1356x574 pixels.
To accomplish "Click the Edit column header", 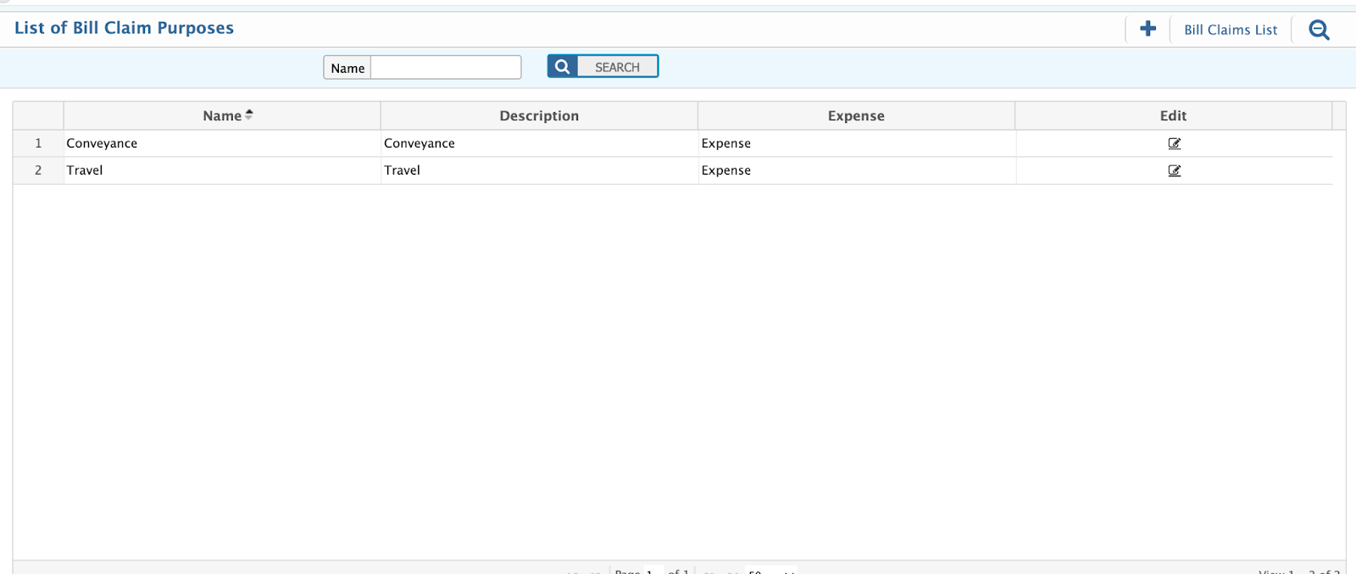I will coord(1173,116).
